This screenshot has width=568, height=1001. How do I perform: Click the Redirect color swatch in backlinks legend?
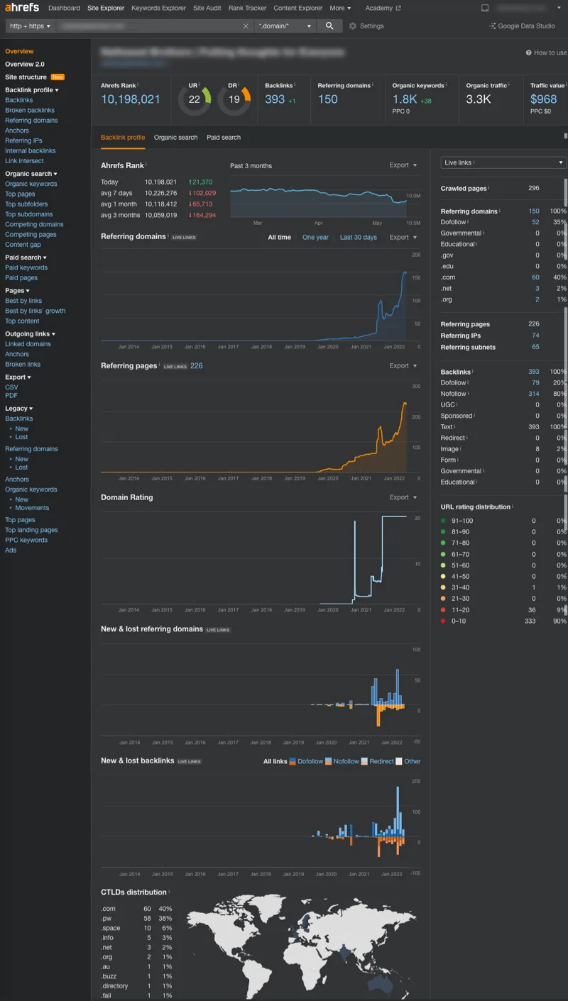pos(364,761)
